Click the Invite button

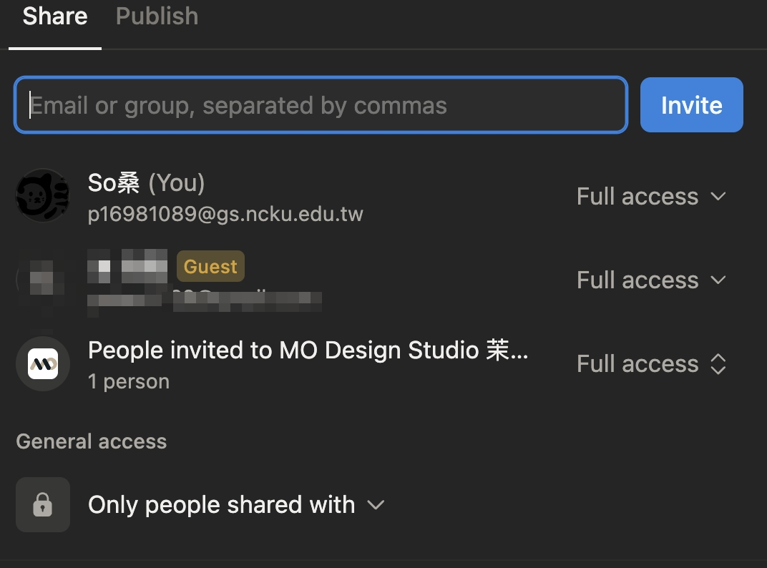(690, 104)
